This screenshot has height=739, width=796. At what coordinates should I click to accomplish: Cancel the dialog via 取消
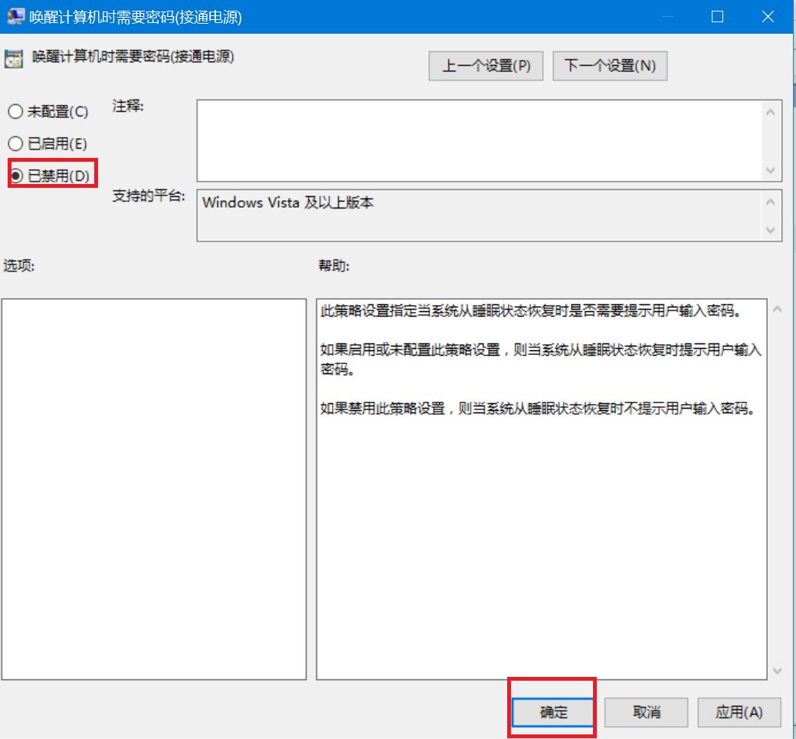(646, 712)
